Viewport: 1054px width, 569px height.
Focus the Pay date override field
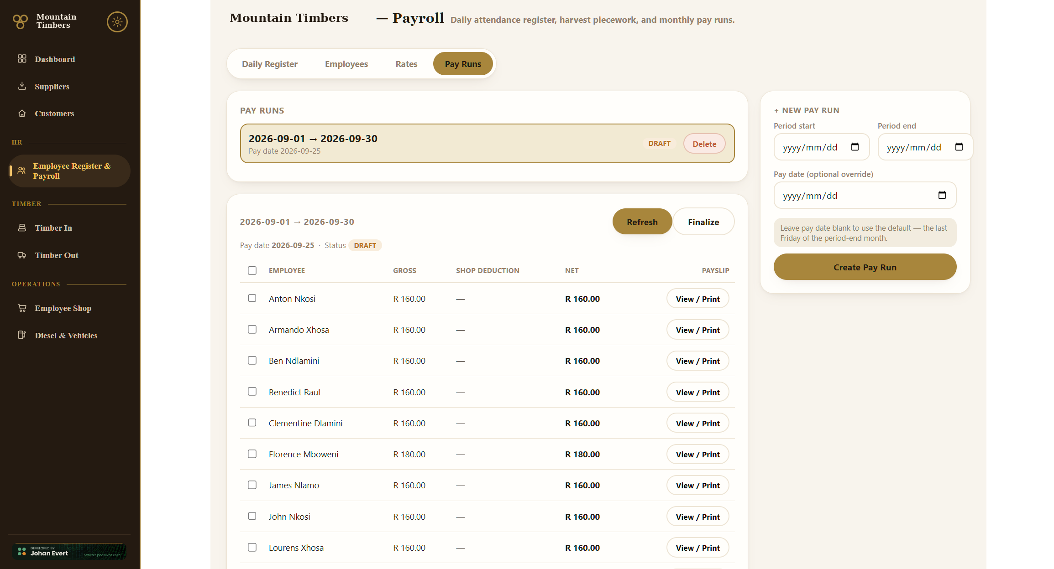point(865,195)
